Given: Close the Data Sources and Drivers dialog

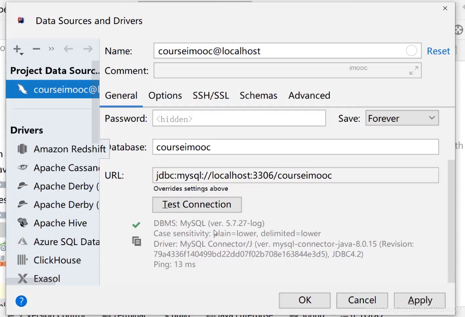Looking at the screenshot, I should 445,8.
